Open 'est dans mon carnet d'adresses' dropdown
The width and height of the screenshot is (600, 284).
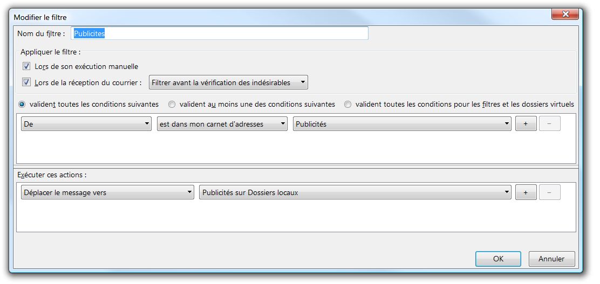point(222,124)
